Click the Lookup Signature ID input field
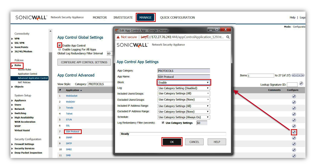The height and width of the screenshot is (167, 315). (292, 84)
